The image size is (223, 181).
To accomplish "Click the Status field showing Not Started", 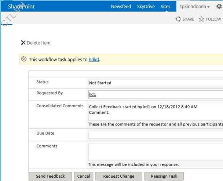I will tap(156, 83).
